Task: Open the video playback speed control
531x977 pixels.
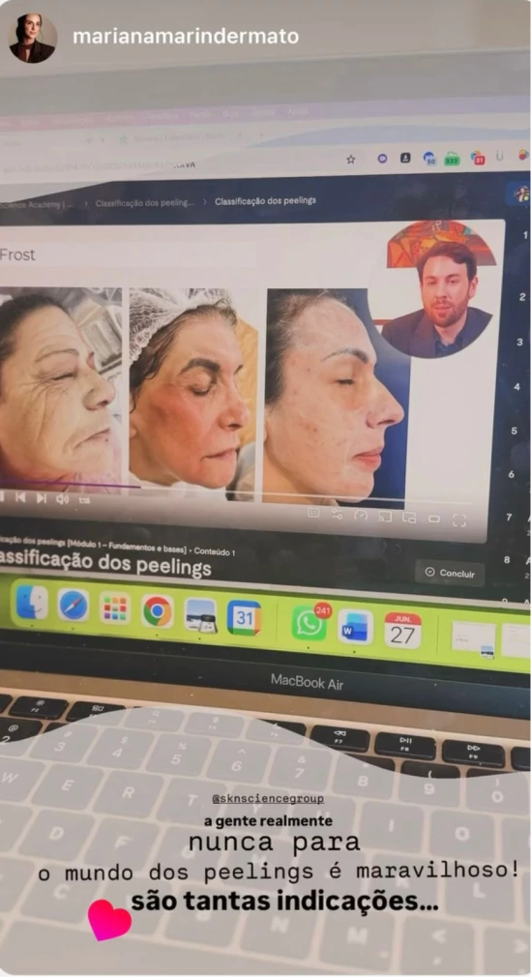Action: [x=361, y=516]
